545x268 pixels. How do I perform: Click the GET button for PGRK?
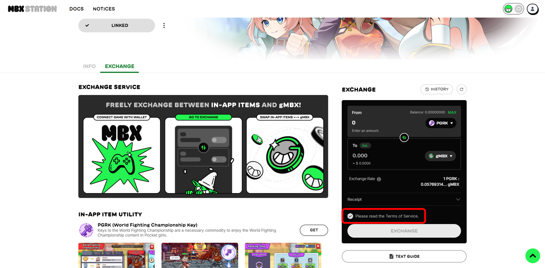314,230
